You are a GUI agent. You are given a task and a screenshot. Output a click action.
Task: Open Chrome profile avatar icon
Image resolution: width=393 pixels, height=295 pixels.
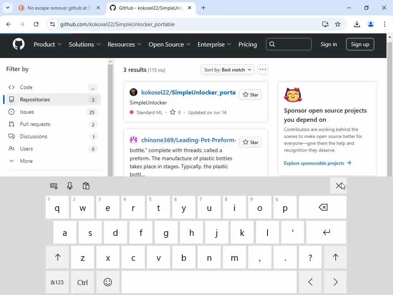(371, 24)
